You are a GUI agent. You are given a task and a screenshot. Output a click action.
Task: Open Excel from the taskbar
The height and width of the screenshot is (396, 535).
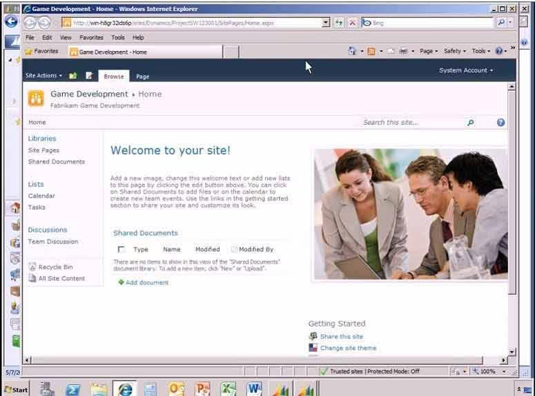tap(228, 389)
